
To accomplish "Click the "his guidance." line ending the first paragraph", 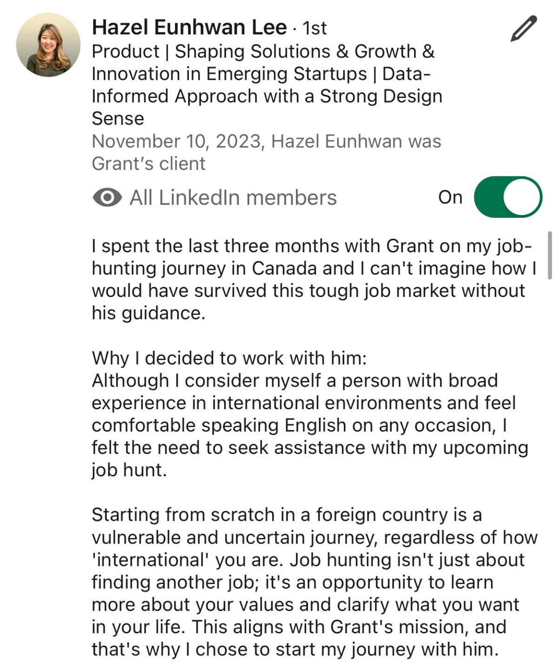I will click(148, 314).
